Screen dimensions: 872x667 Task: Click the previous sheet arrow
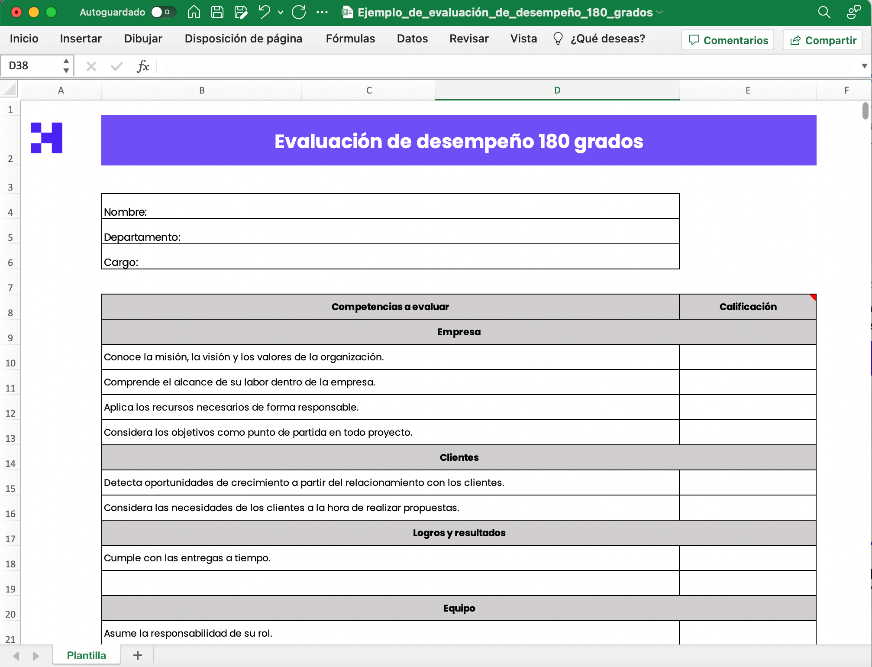click(16, 656)
